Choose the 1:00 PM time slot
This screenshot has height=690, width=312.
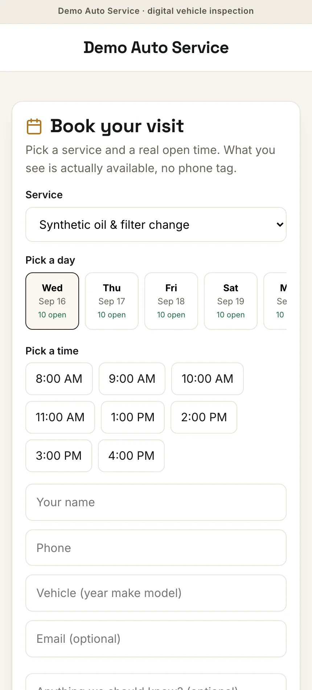[133, 417]
